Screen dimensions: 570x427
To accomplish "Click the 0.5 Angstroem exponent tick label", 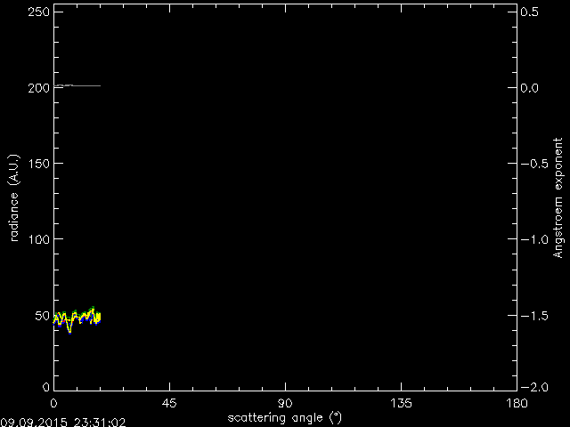I will 530,12.
